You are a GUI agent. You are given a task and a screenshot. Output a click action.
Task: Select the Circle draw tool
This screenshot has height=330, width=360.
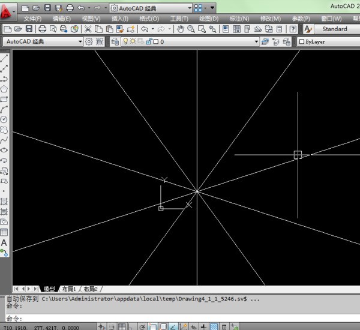4,119
